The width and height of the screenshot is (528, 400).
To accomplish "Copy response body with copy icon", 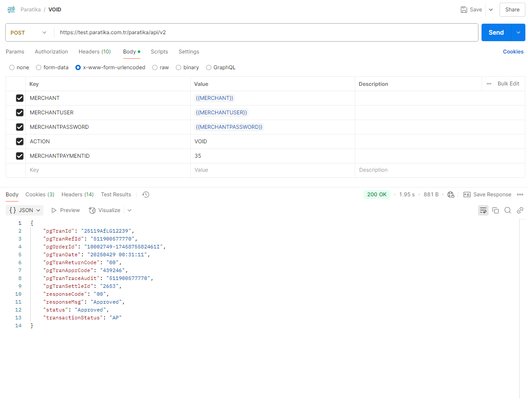I will (496, 210).
